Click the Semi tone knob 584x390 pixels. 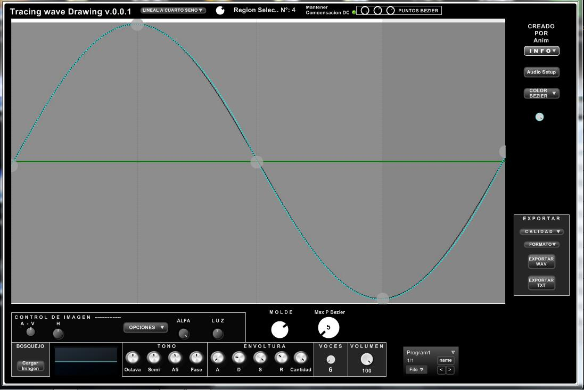pos(153,358)
